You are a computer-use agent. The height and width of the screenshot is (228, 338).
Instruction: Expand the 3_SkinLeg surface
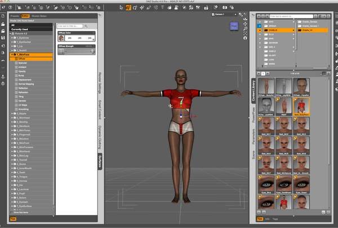coord(12,156)
